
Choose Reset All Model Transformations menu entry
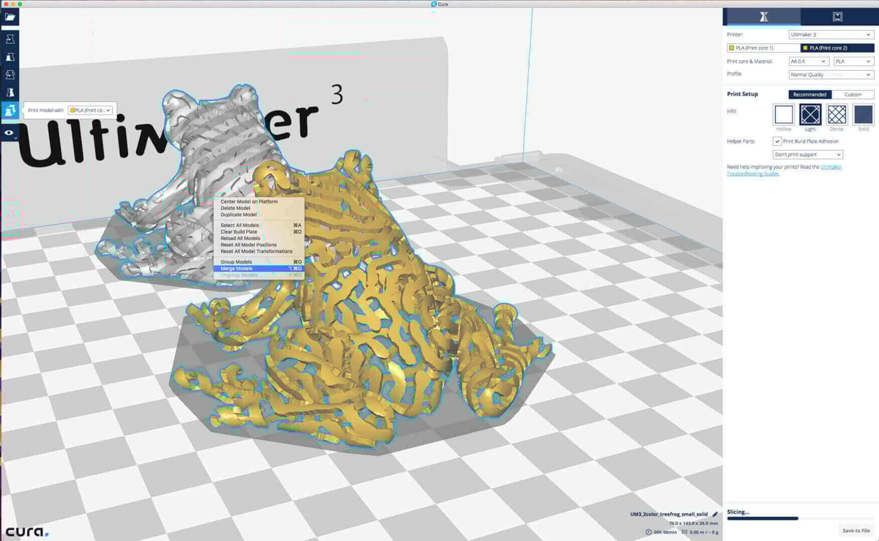click(259, 251)
